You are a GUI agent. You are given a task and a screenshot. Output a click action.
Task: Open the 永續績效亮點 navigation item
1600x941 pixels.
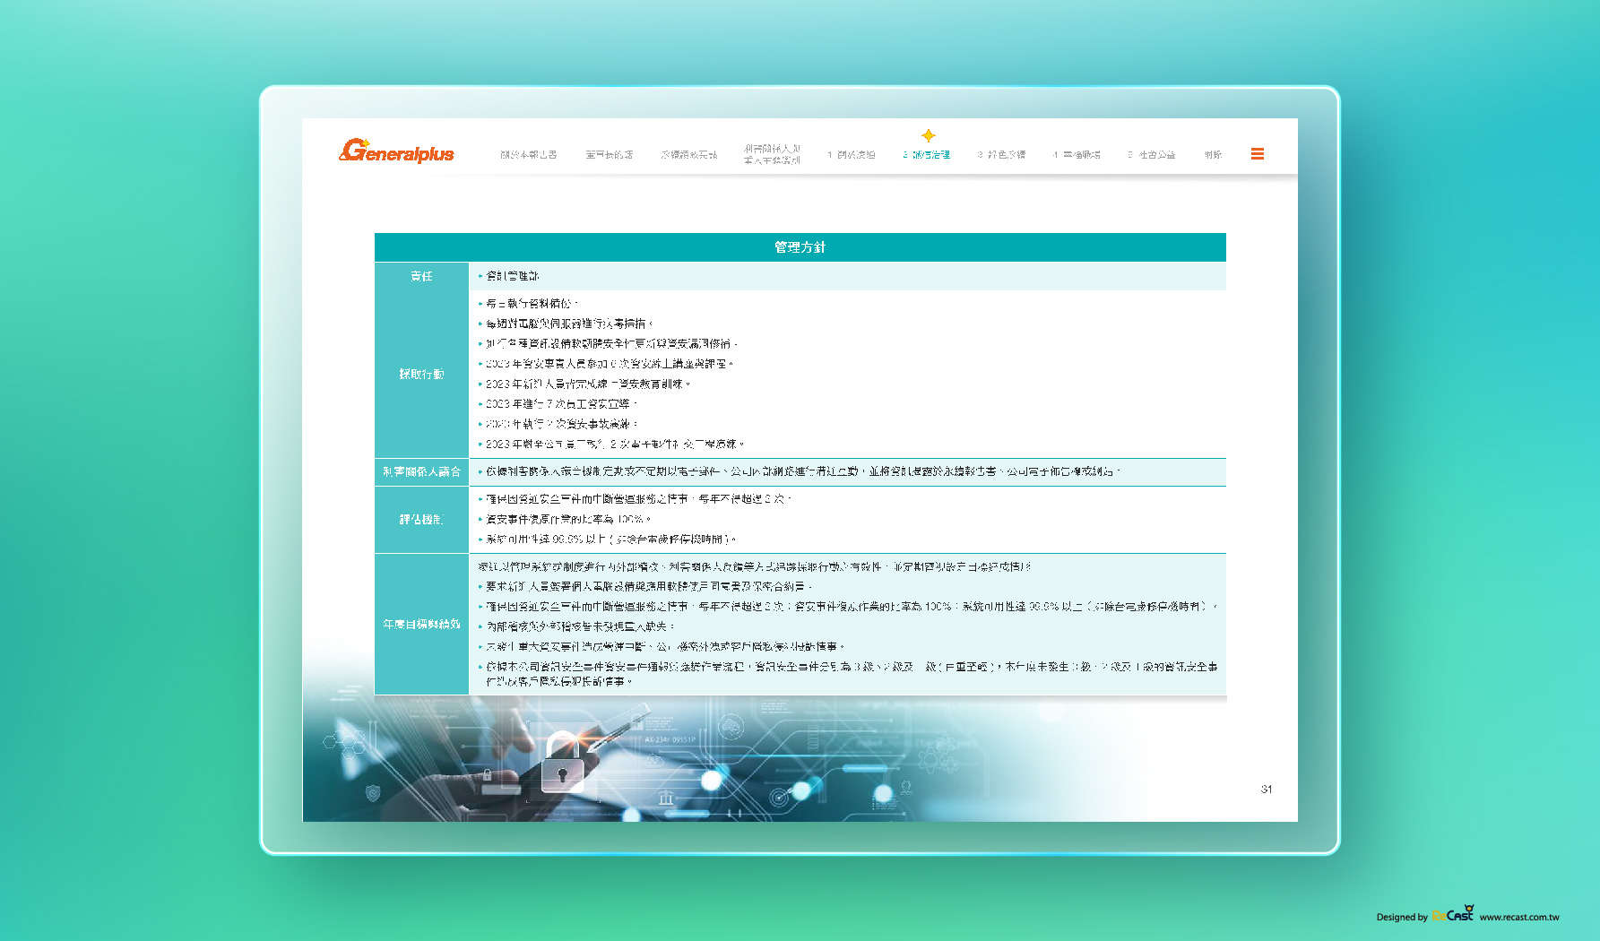tap(689, 155)
